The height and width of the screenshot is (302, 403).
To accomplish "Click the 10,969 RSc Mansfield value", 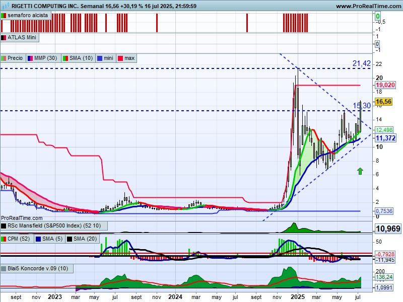I will pos(388,229).
